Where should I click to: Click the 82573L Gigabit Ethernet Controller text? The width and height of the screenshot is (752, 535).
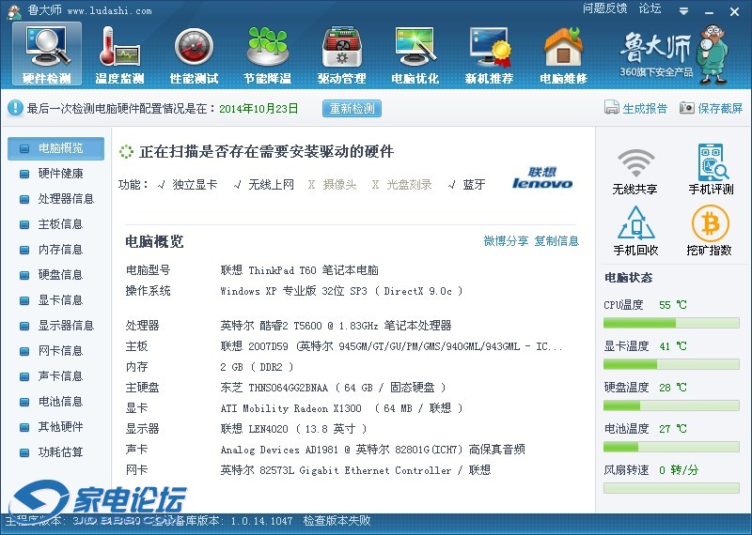(355, 470)
